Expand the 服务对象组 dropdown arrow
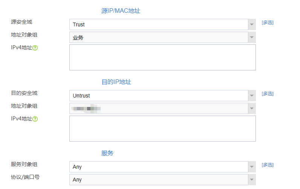The height and width of the screenshot is (189, 300). [x=252, y=167]
